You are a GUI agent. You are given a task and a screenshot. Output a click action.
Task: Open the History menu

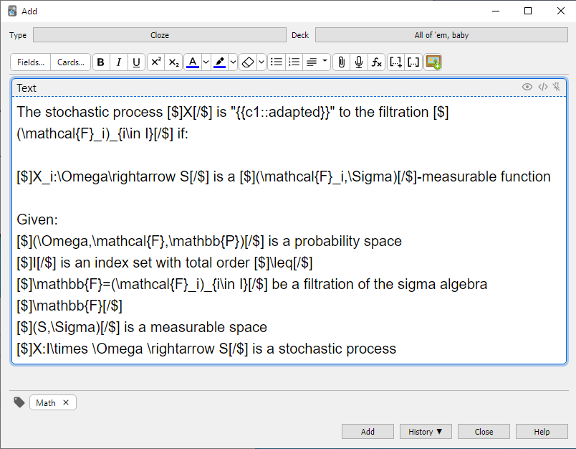coord(425,432)
